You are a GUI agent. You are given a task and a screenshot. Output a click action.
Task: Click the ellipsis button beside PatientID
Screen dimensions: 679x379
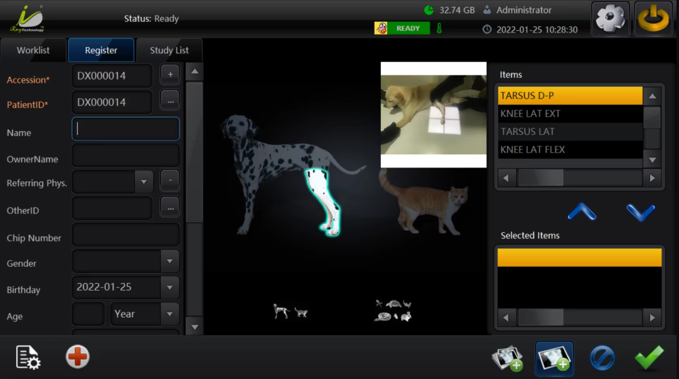[169, 101]
